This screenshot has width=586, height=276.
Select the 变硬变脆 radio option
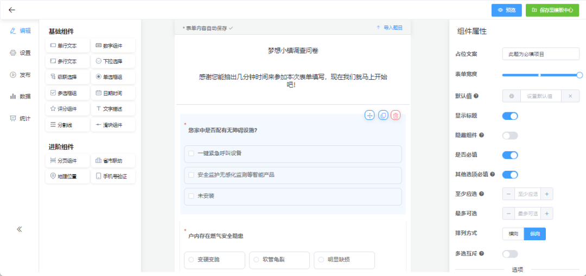(x=214, y=260)
